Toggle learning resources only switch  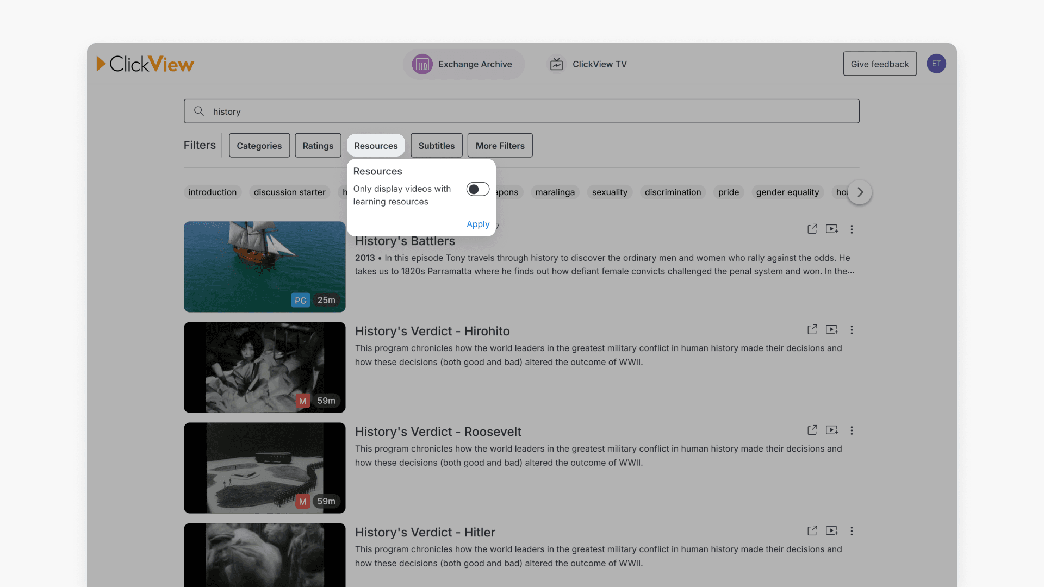477,189
